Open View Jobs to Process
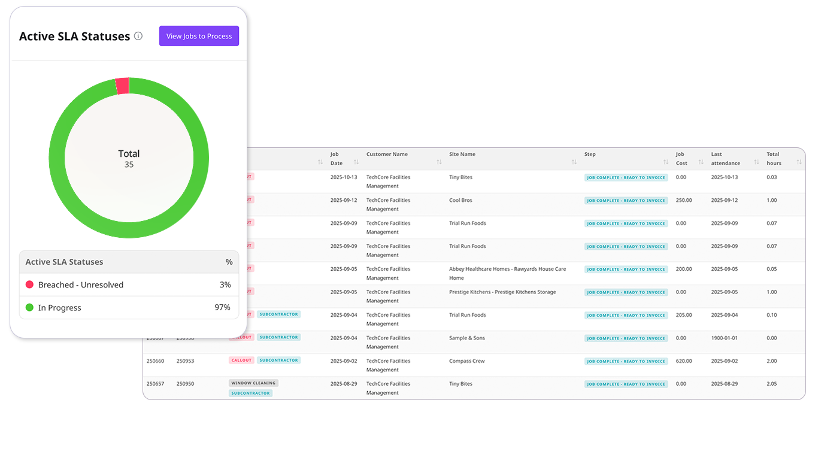Screen dimensions: 818x460 tap(199, 36)
